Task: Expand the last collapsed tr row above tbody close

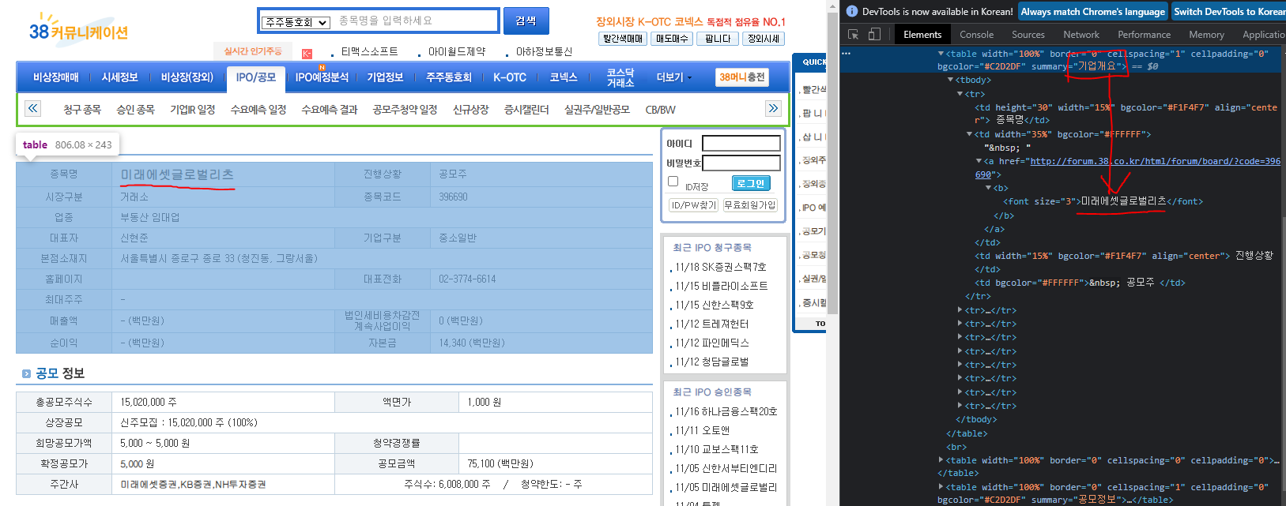Action: [960, 406]
